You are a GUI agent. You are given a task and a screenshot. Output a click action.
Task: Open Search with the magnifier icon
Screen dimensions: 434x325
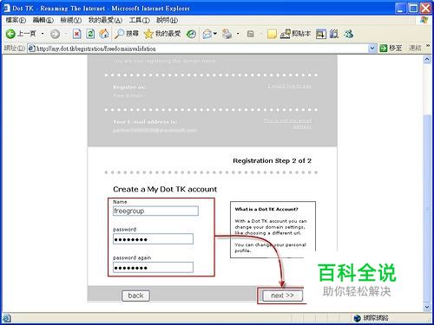click(119, 34)
